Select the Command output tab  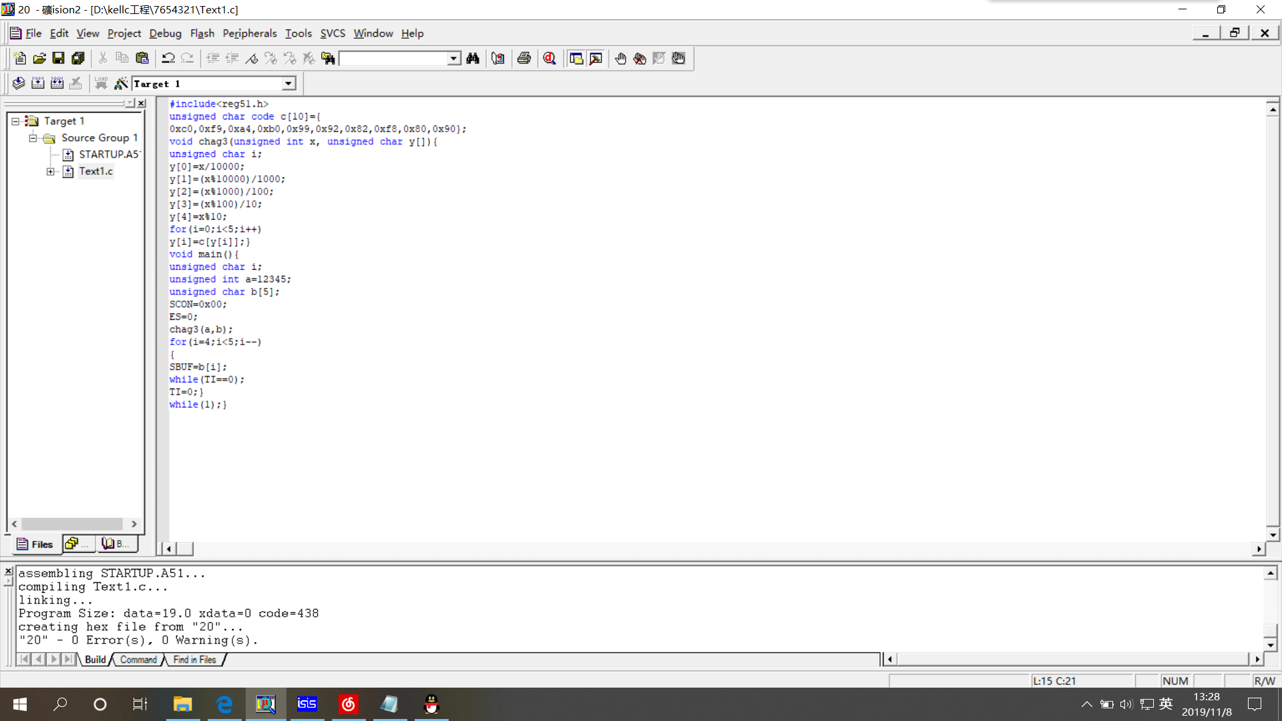coord(138,660)
